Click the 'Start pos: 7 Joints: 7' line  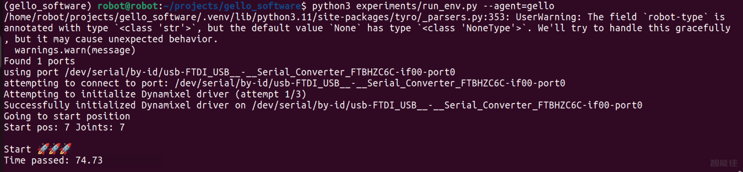click(64, 127)
